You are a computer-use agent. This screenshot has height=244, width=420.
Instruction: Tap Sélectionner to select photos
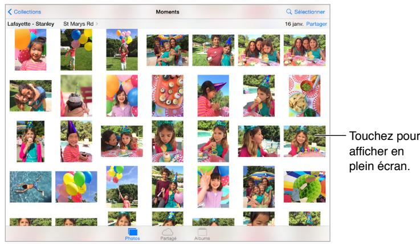(309, 12)
